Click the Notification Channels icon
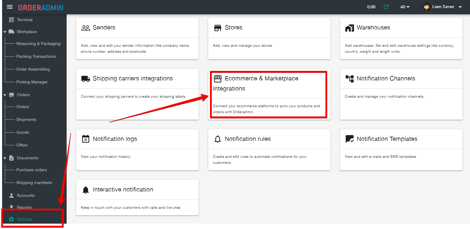The height and width of the screenshot is (229, 470). coord(350,79)
